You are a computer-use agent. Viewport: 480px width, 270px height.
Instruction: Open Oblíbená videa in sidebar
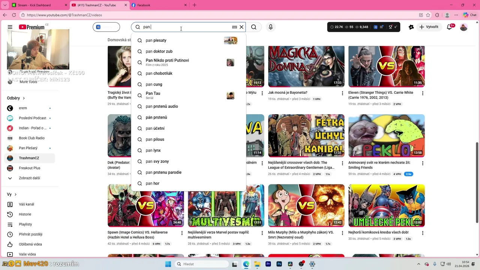[x=29, y=244]
